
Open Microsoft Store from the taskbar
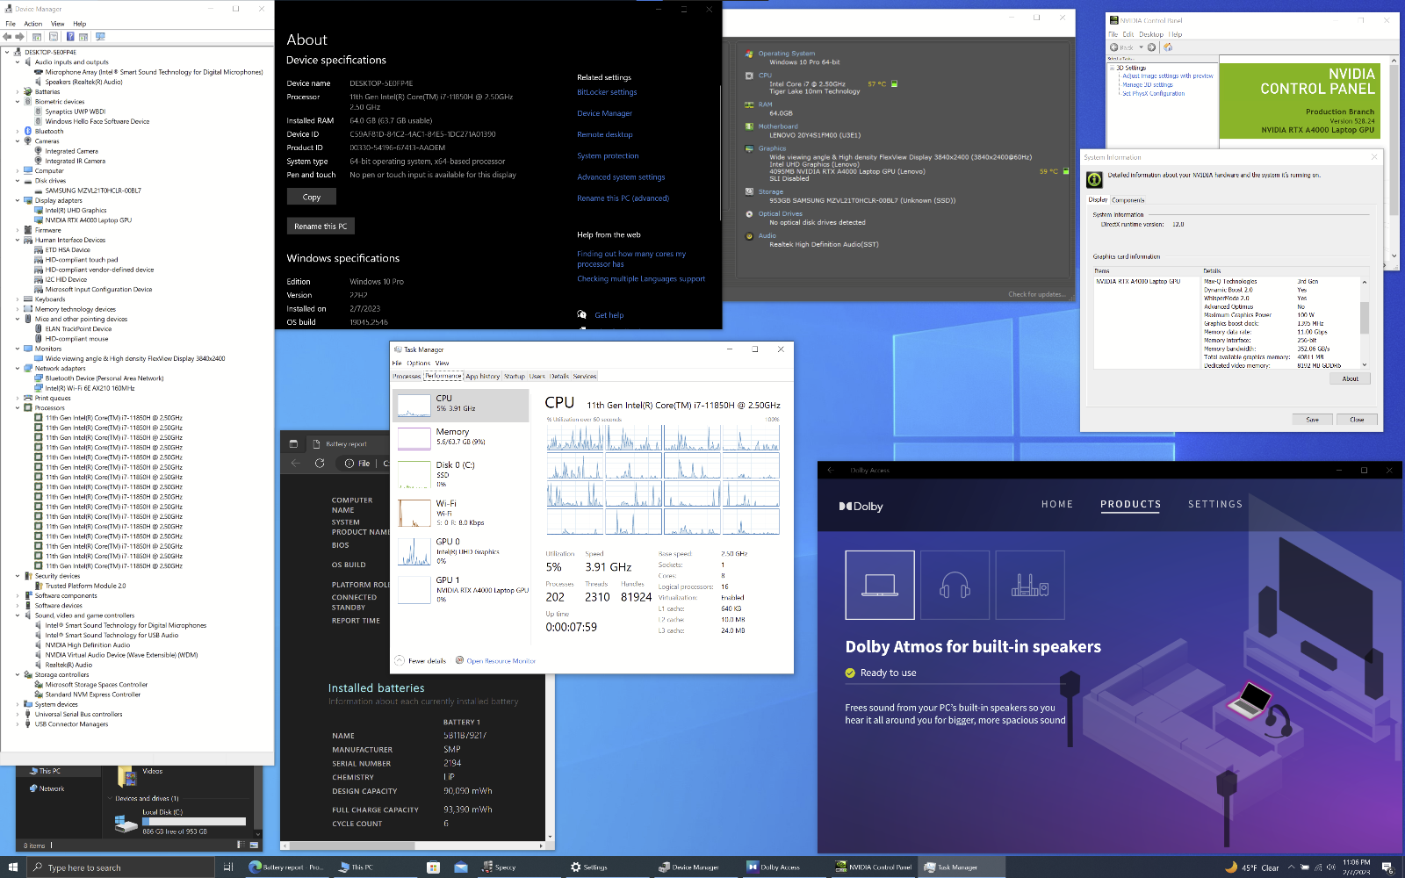tap(433, 867)
